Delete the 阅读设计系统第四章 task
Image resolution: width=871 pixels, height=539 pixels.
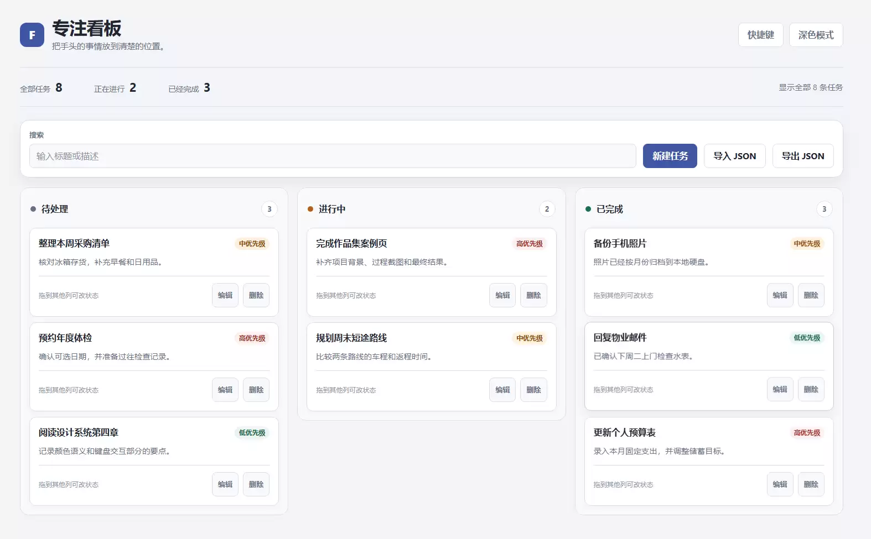[x=256, y=484]
